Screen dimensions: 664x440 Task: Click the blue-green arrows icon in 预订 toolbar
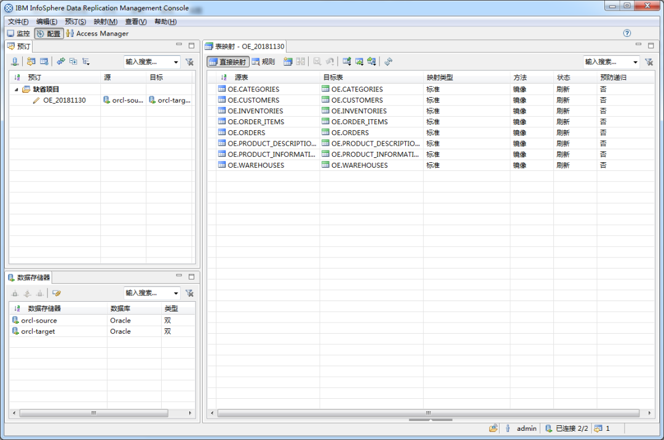[x=61, y=62]
